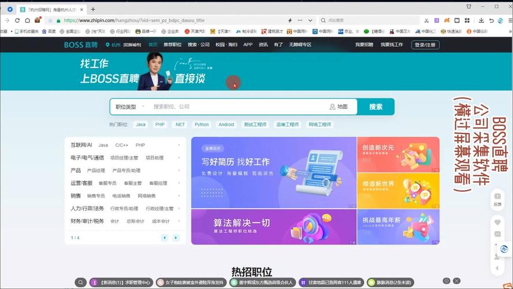This screenshot has width=513, height=289.
Task: Select the Python hot position tag
Action: tap(201, 124)
